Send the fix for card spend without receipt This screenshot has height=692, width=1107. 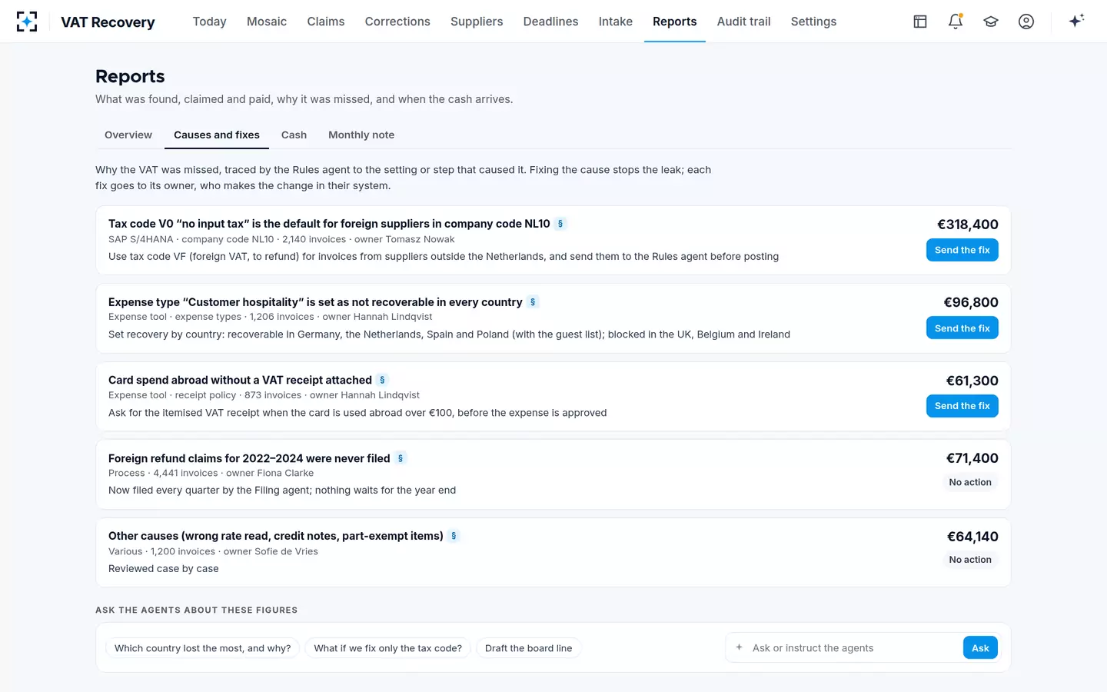pos(962,406)
